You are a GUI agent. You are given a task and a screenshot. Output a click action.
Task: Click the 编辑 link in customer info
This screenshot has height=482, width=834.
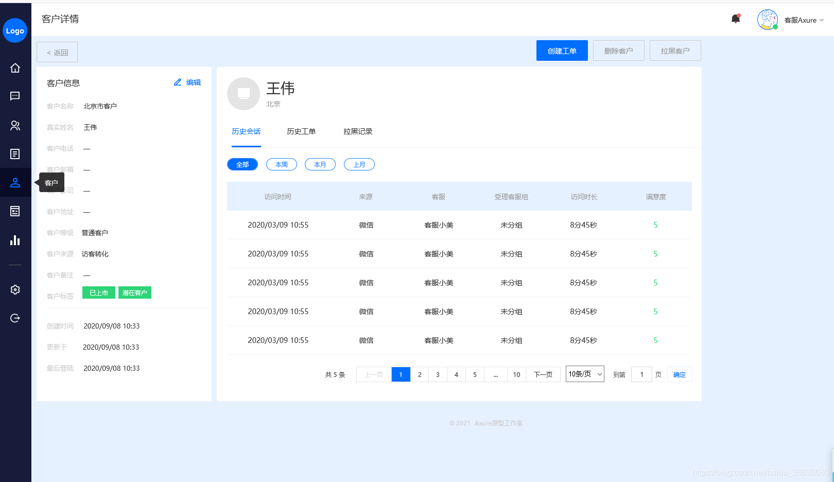point(194,82)
